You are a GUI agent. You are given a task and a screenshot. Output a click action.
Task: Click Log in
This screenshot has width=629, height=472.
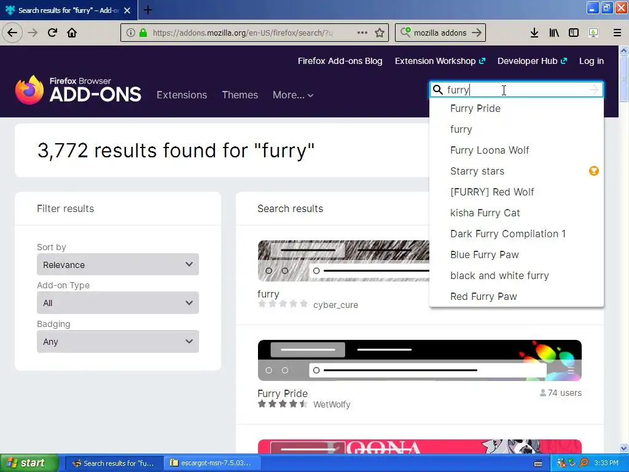click(x=592, y=61)
